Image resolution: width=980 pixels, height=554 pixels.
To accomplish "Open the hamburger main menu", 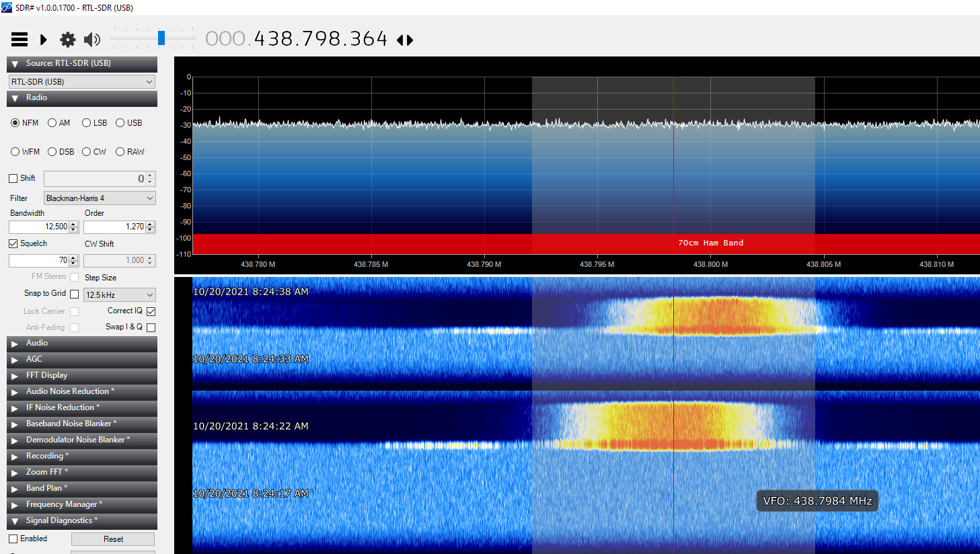I will pyautogui.click(x=20, y=40).
